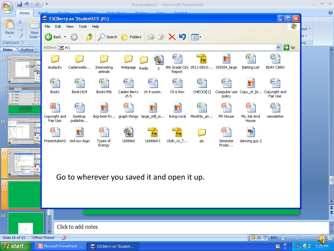Open the Help menu in Explorer

click(96, 26)
